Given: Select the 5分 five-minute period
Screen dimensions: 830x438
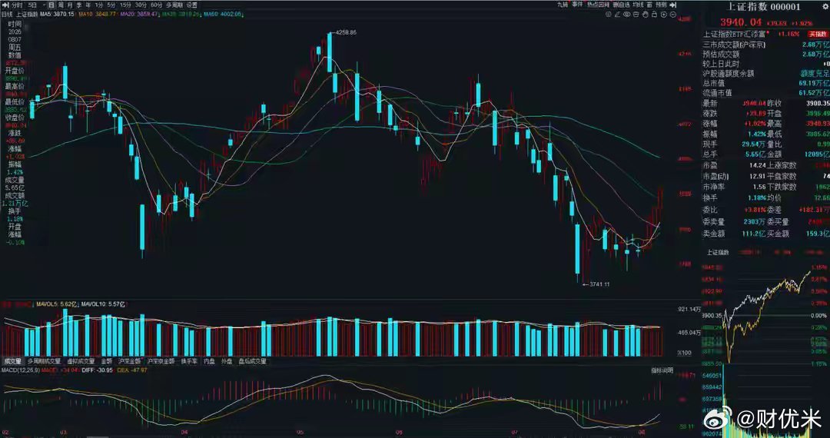Looking at the screenshot, I should click(x=111, y=5).
